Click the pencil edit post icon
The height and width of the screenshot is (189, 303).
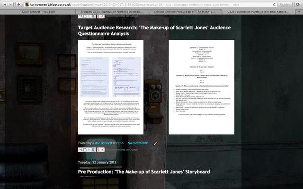click(x=156, y=143)
